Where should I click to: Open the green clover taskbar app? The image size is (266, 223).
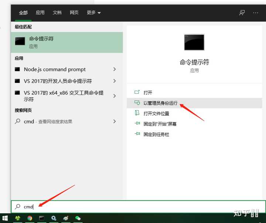[x=18, y=218]
